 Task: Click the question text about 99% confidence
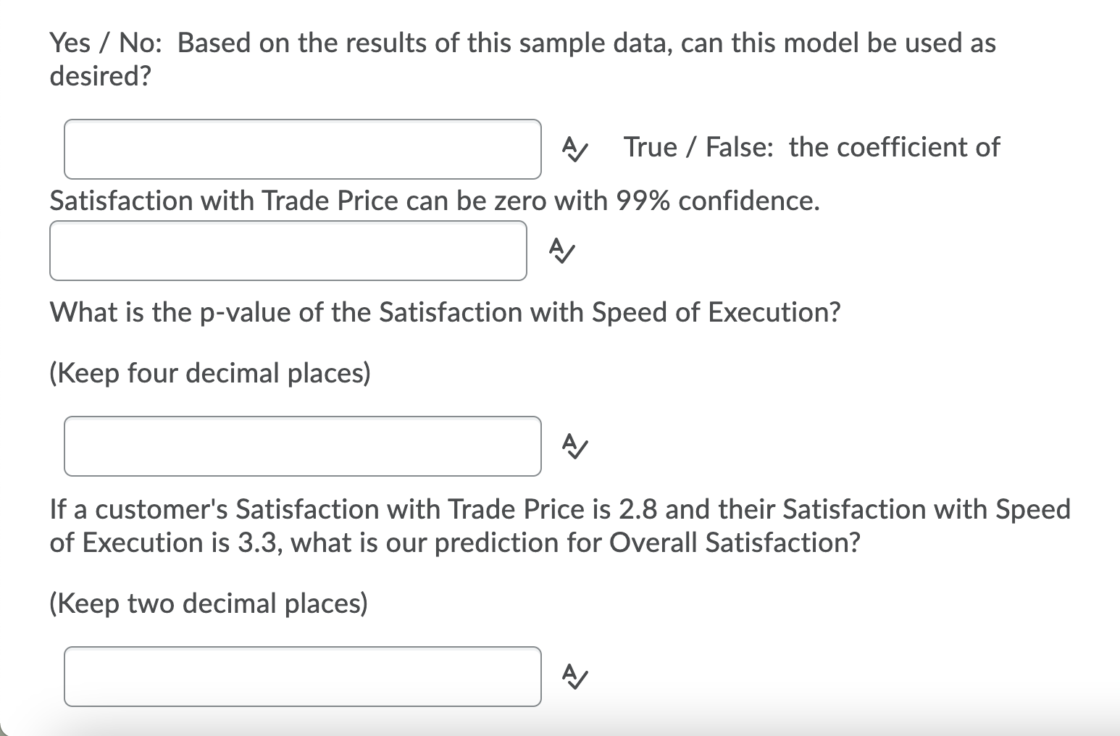click(435, 201)
